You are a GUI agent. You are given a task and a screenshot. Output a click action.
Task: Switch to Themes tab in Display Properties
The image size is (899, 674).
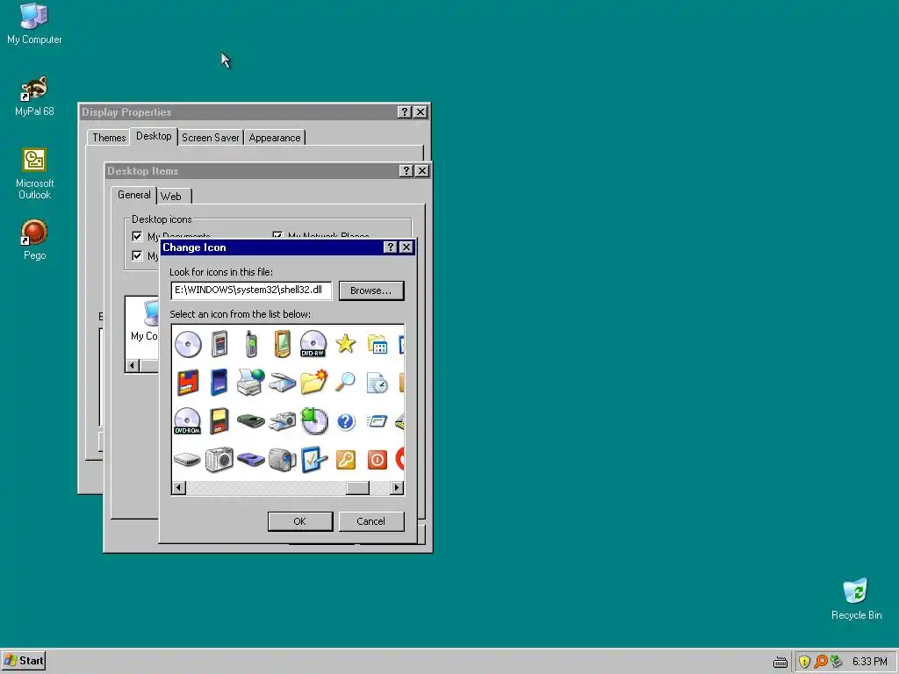(x=109, y=138)
